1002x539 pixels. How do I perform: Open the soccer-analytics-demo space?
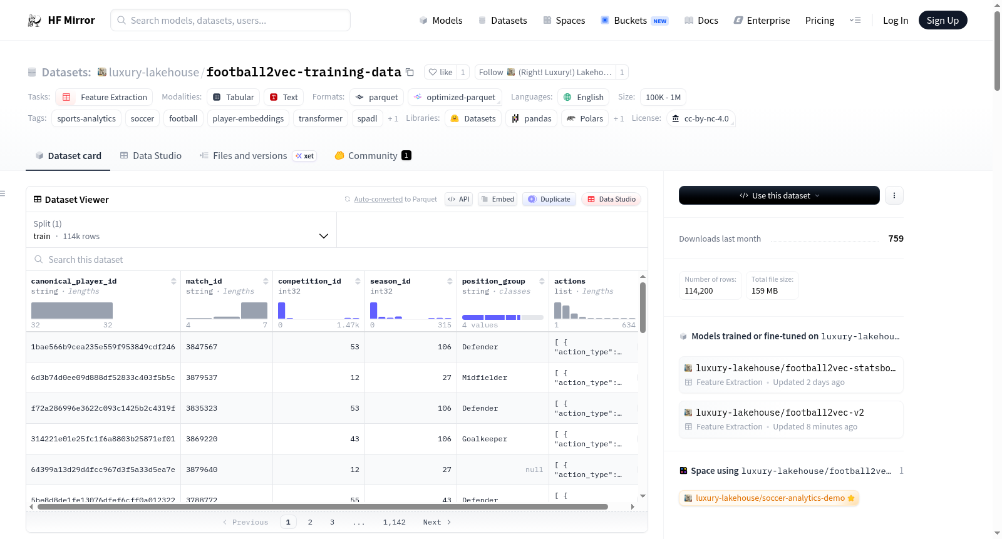pyautogui.click(x=769, y=498)
